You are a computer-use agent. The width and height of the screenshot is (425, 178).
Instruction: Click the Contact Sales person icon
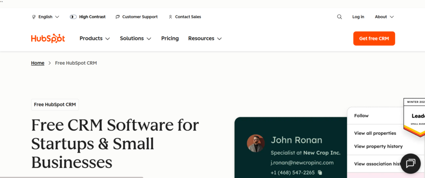tap(170, 17)
